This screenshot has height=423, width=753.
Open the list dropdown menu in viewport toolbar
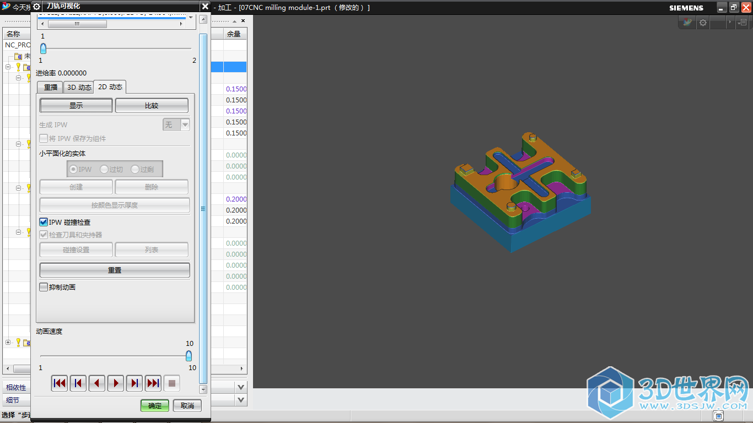(x=741, y=23)
